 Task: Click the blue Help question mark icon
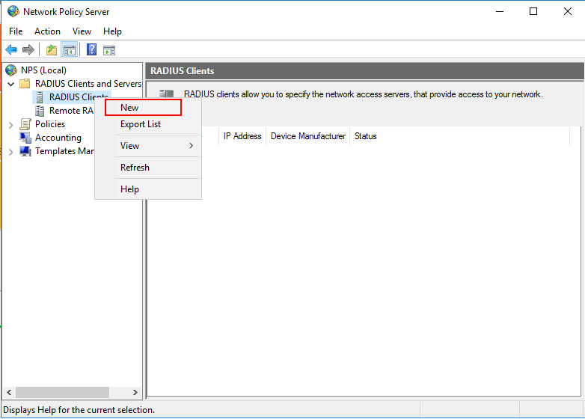click(91, 49)
